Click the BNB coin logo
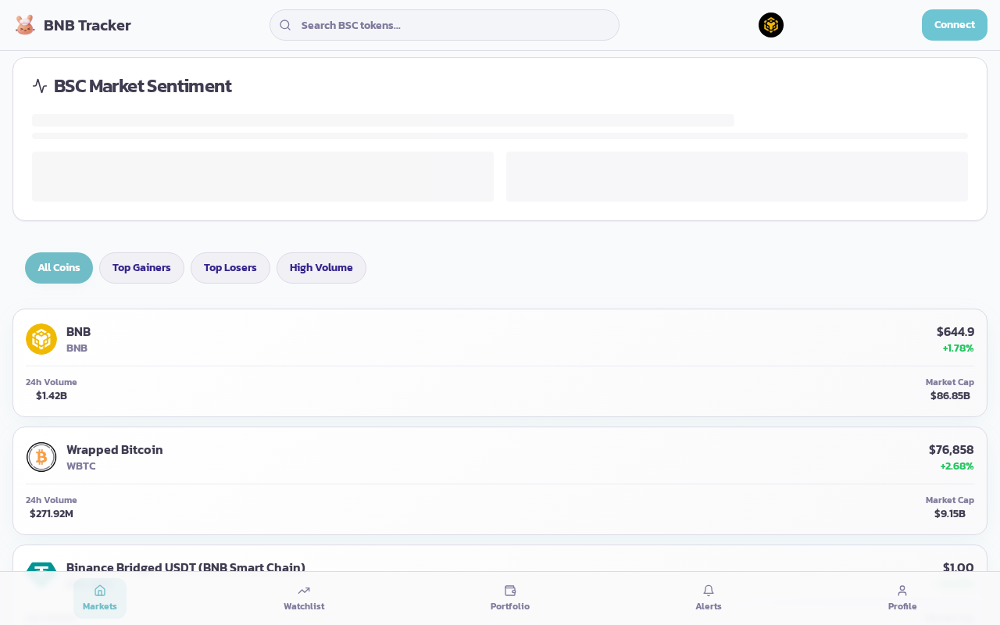This screenshot has width=1000, height=625. pyautogui.click(x=41, y=339)
